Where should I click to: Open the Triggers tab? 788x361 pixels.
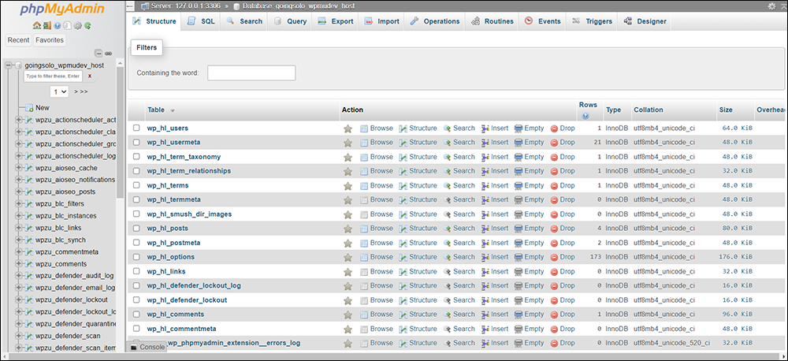point(592,21)
